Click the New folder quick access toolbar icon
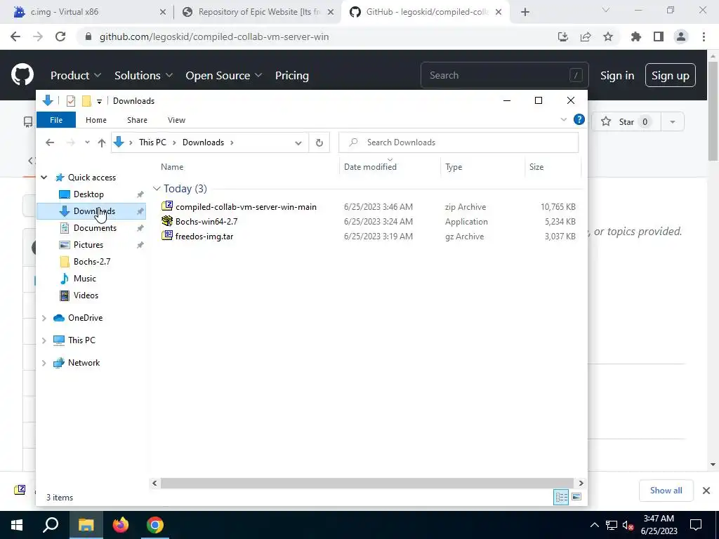The image size is (719, 539). click(86, 101)
